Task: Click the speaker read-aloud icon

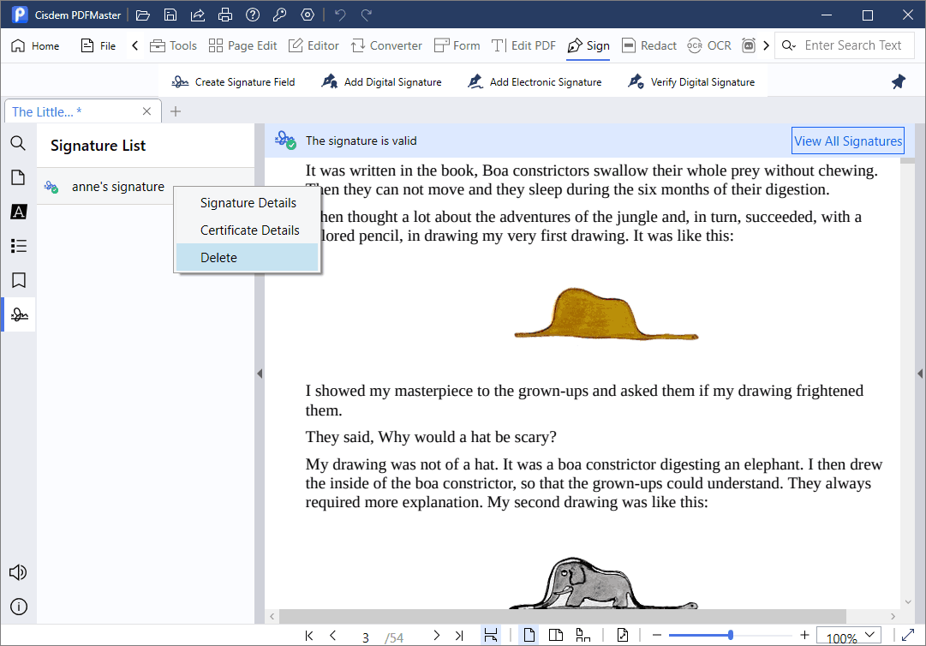Action: pyautogui.click(x=18, y=572)
